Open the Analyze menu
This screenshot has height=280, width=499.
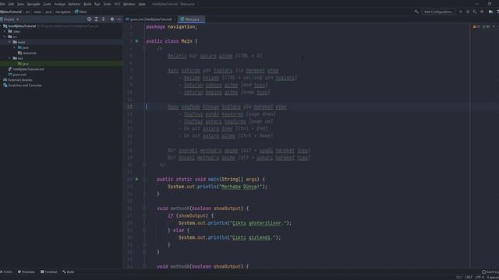point(59,4)
